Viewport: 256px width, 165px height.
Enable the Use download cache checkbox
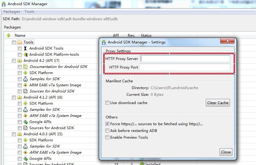[107, 103]
